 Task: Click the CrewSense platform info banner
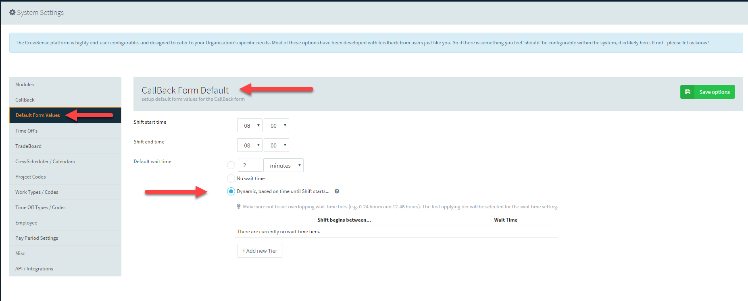[x=376, y=43]
